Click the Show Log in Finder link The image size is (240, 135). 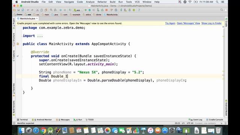[211, 23]
